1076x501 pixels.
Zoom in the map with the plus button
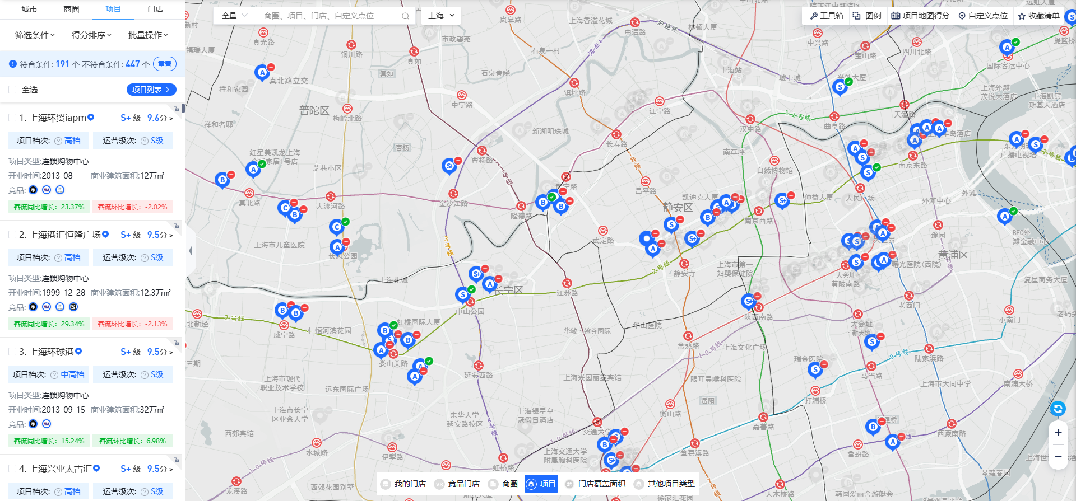[1058, 432]
